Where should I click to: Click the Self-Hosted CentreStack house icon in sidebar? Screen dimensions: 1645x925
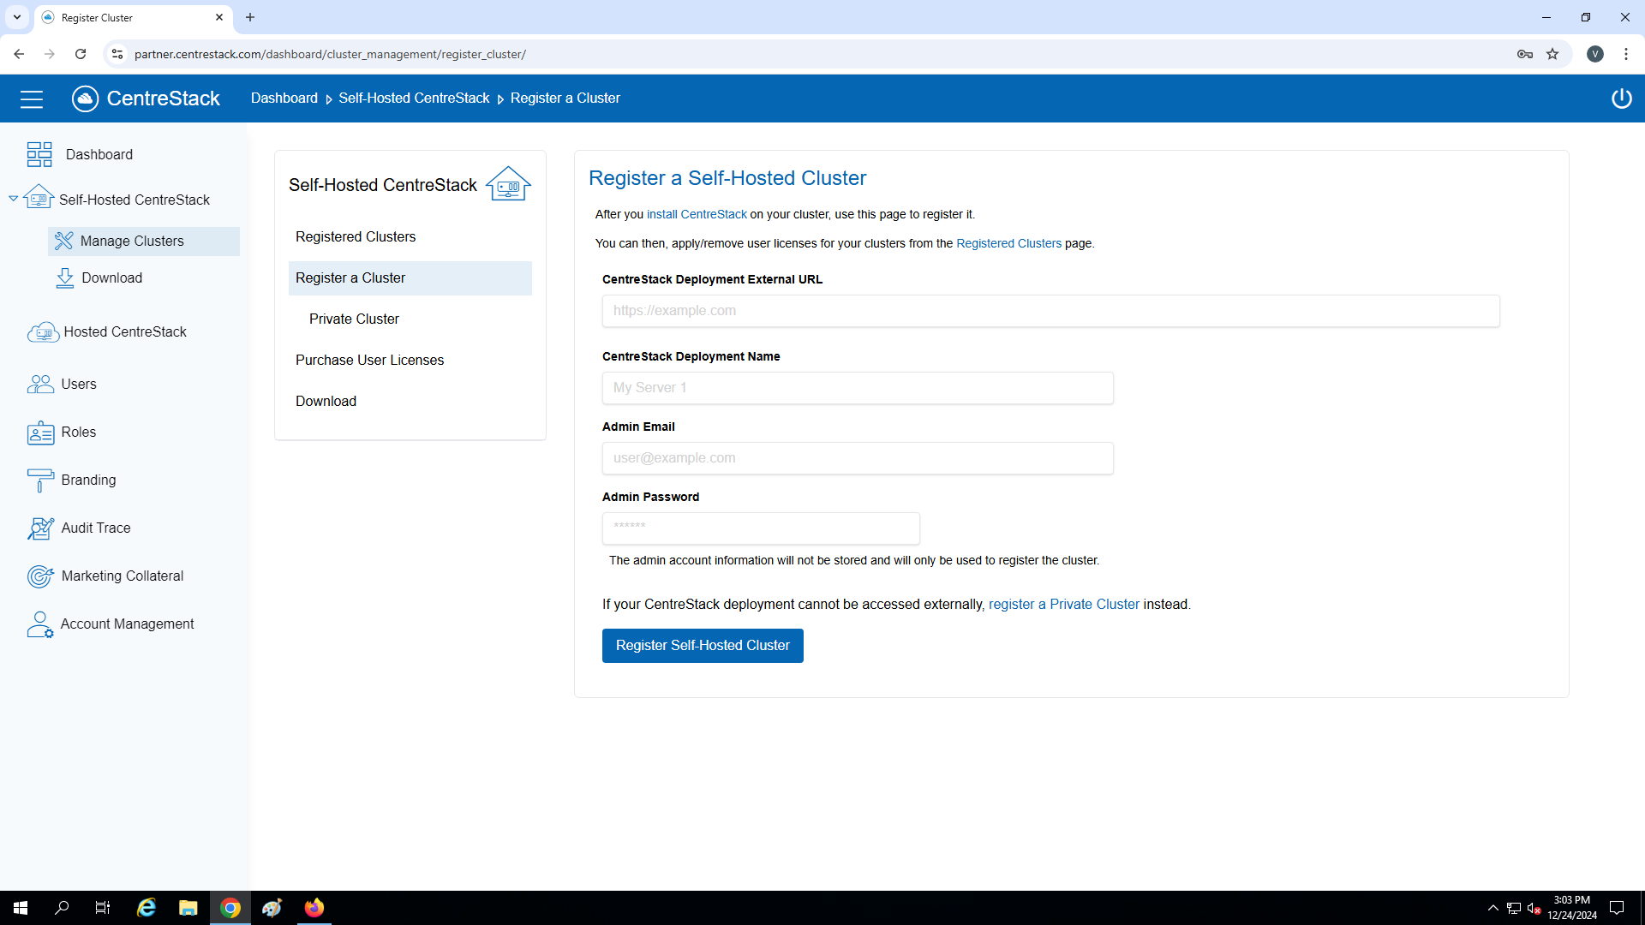coord(39,197)
